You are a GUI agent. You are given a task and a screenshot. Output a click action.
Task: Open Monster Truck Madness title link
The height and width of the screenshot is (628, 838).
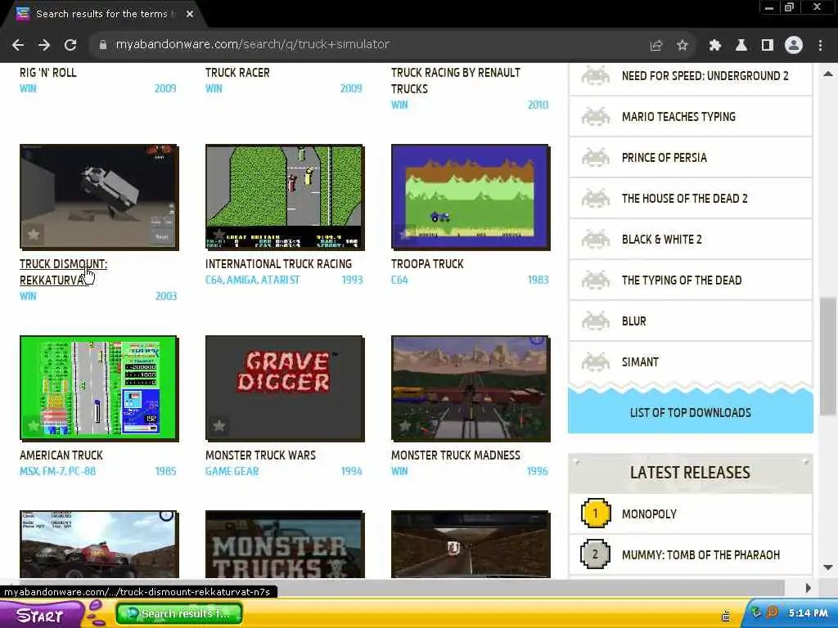455,455
